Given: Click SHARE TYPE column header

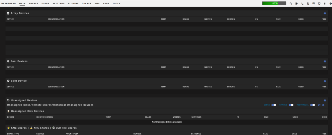Looking at the screenshot, I should (13, 134).
